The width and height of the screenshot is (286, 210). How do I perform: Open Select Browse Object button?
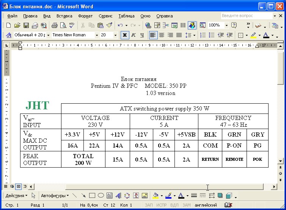(x=280, y=173)
